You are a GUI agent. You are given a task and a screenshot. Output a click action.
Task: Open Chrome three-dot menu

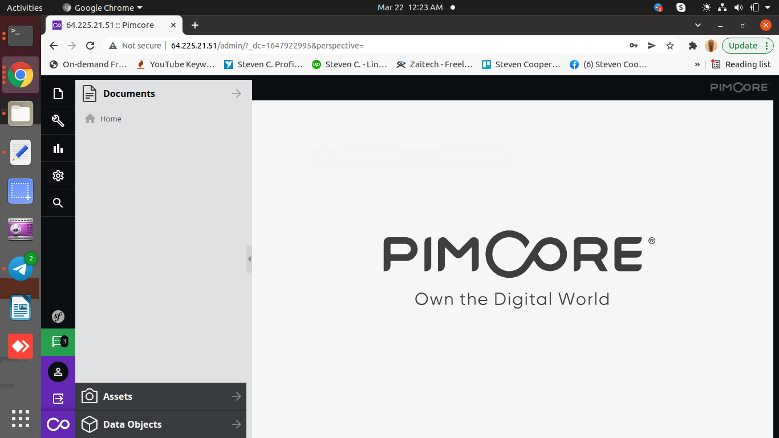768,46
